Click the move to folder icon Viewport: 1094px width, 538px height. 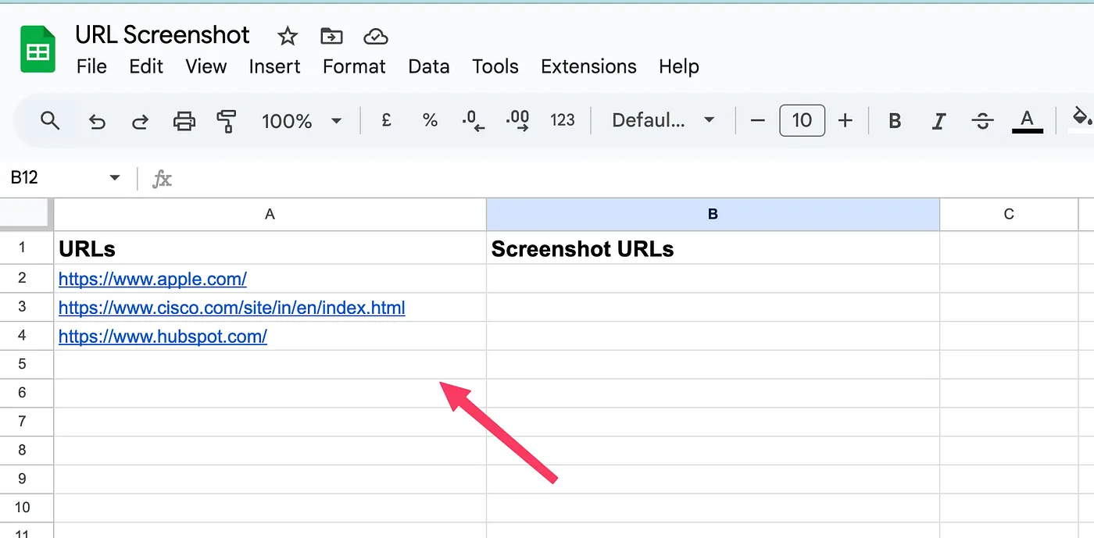tap(332, 36)
